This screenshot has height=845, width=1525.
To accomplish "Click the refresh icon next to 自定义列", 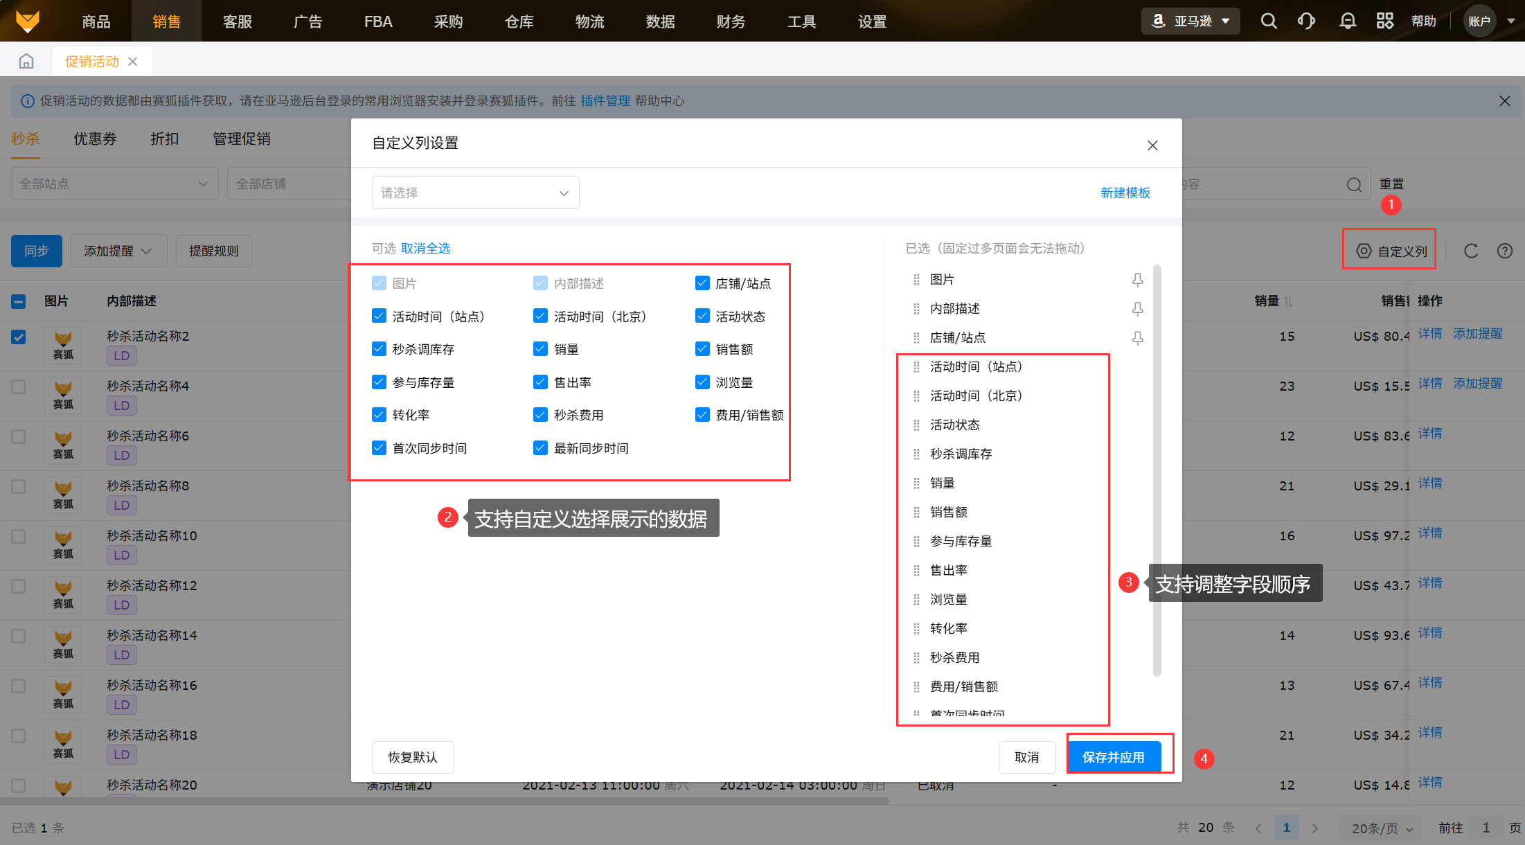I will pos(1471,251).
